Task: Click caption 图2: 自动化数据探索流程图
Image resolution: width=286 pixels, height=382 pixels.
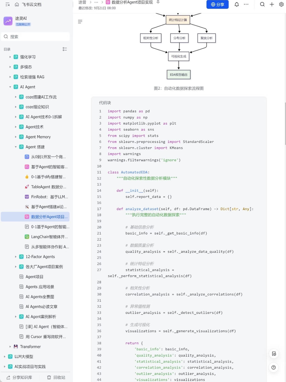Action: (x=179, y=88)
